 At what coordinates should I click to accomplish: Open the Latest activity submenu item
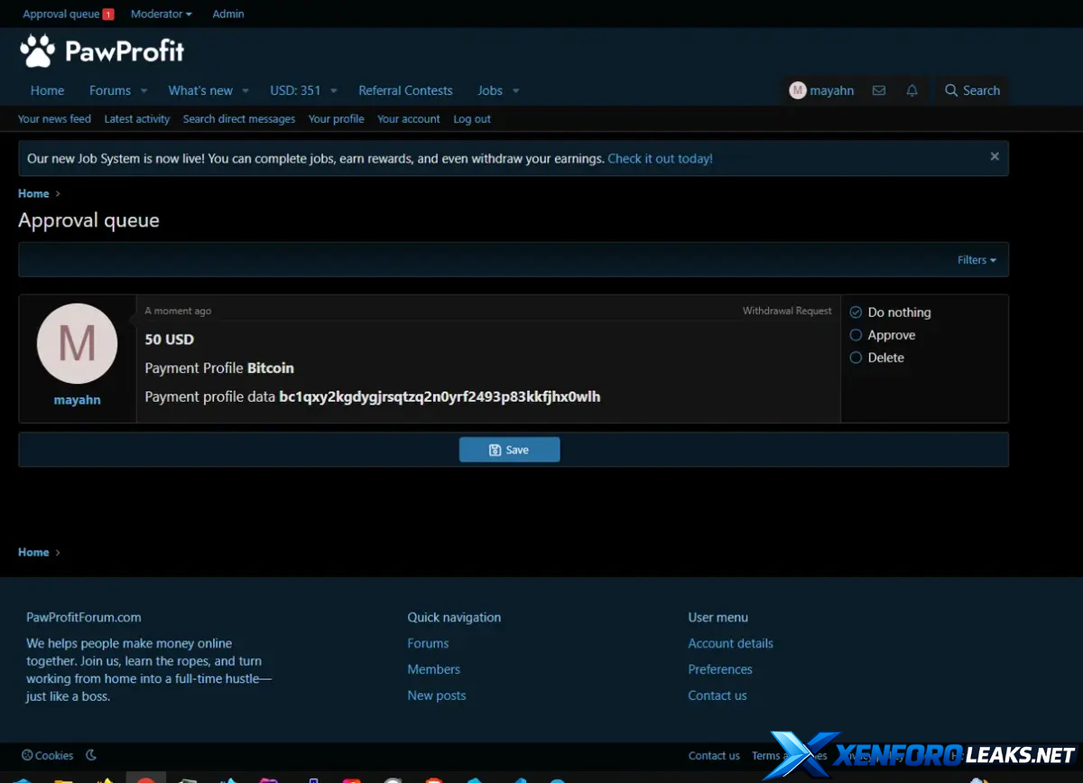[x=137, y=119]
